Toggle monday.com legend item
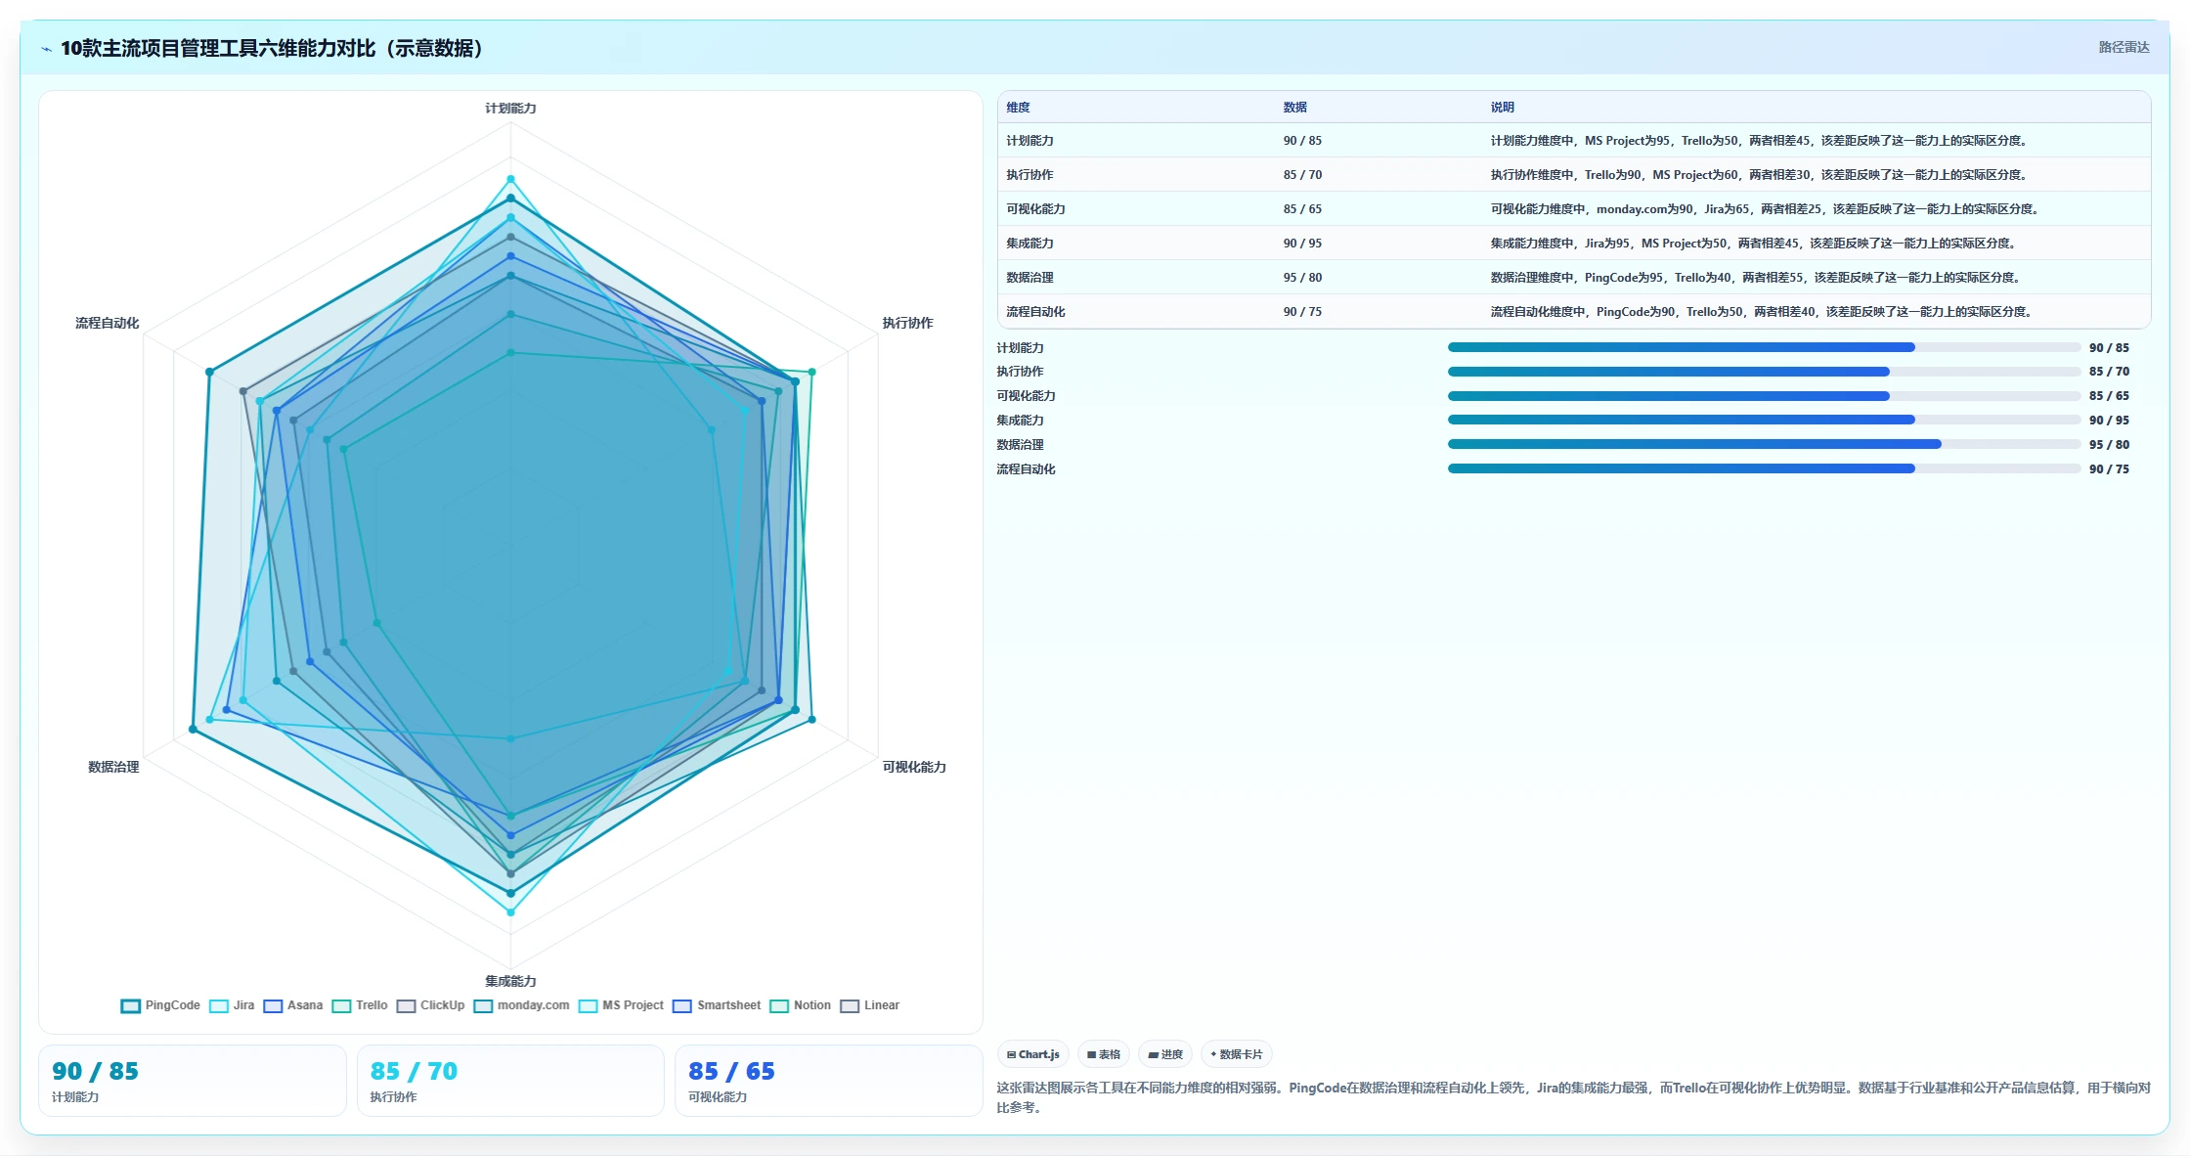The image size is (2190, 1156). click(521, 1005)
